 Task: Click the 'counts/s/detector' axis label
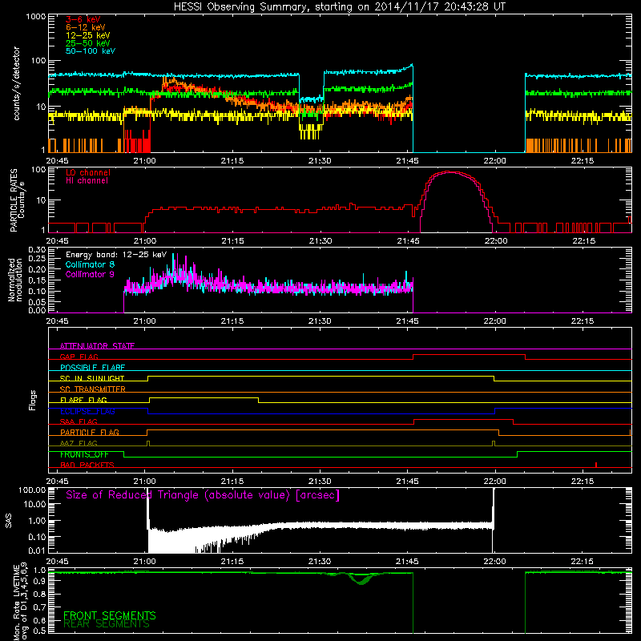pyautogui.click(x=16, y=83)
